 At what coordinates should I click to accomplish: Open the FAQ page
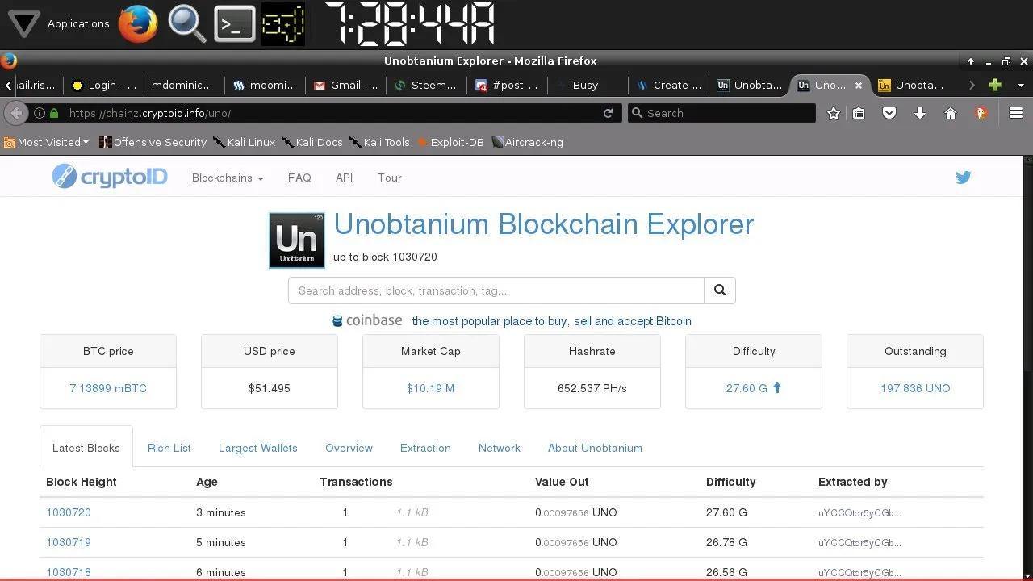[x=299, y=178]
